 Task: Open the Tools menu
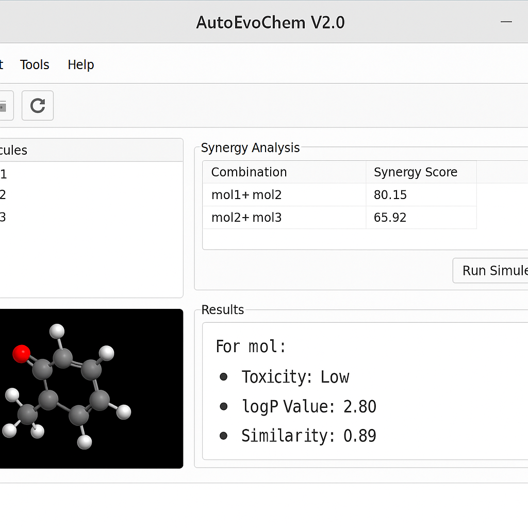point(34,64)
